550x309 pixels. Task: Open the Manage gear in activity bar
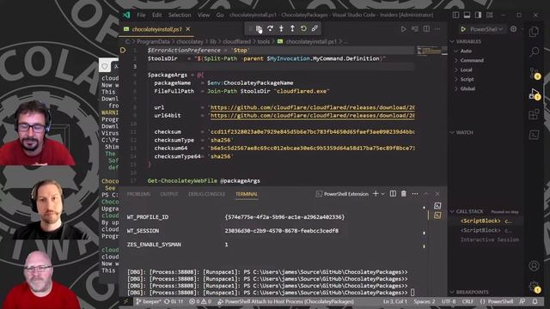[x=535, y=287]
